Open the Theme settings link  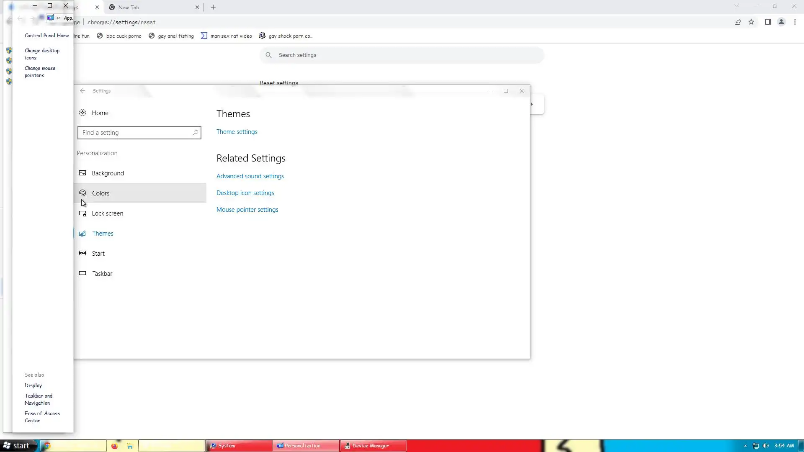click(x=237, y=132)
